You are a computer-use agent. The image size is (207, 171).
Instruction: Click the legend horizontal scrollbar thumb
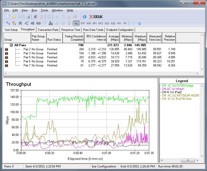click(x=188, y=160)
